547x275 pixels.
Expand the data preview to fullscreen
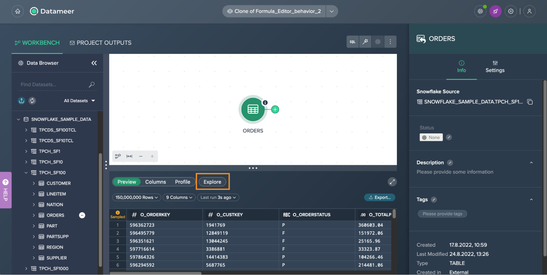[392, 182]
